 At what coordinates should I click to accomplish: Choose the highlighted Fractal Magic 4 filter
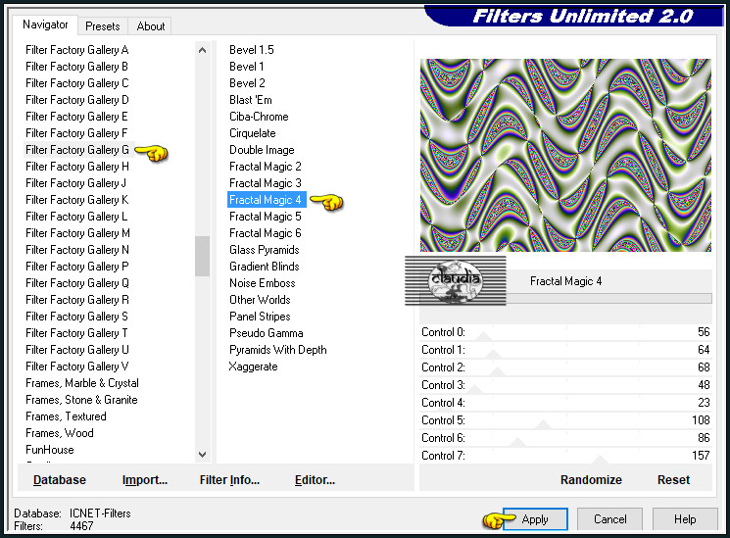pyautogui.click(x=267, y=200)
